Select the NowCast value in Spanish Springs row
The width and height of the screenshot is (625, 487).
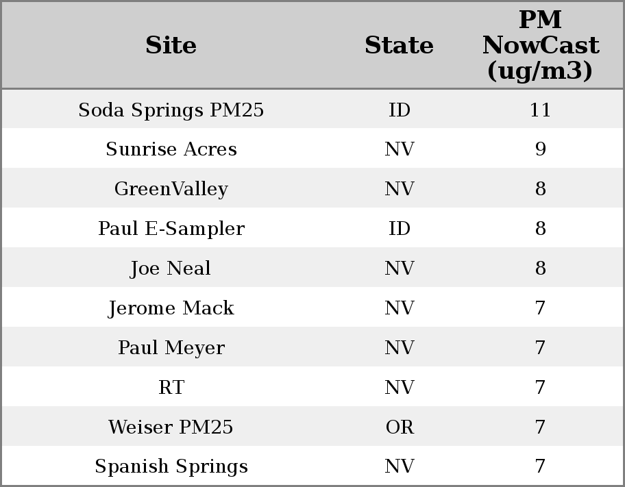(540, 466)
